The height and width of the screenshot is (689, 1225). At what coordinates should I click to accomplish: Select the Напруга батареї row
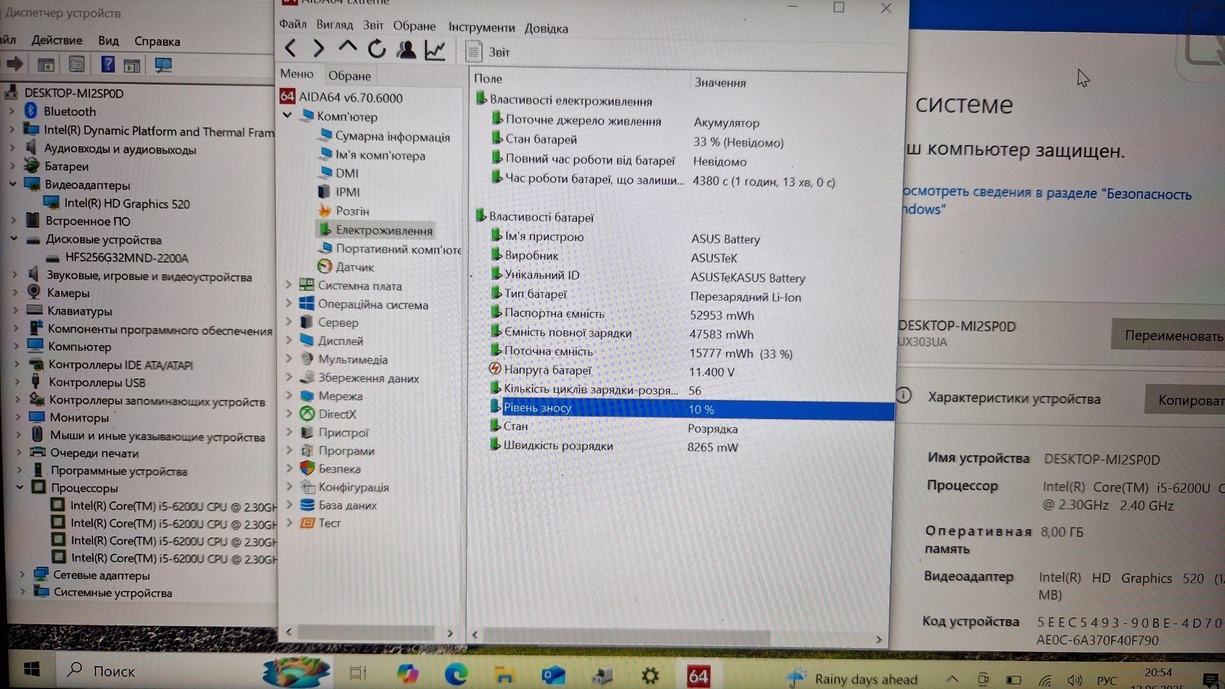(x=692, y=371)
